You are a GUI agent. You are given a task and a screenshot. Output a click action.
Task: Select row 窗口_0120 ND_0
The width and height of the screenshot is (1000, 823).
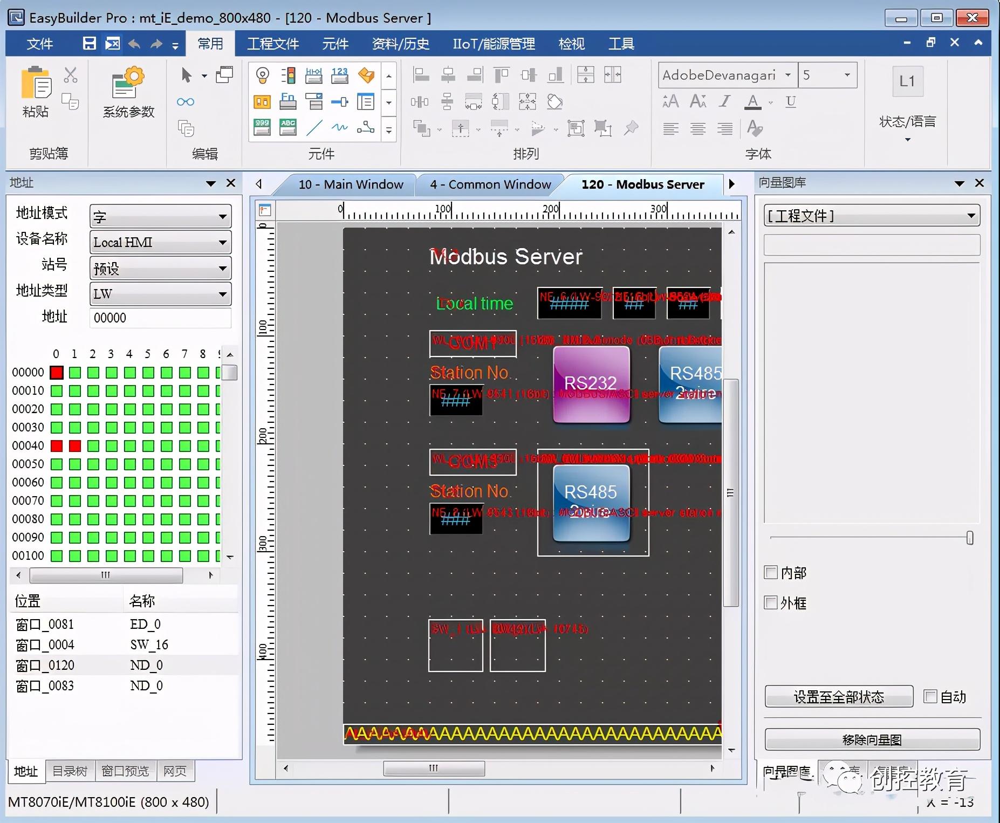click(x=124, y=665)
